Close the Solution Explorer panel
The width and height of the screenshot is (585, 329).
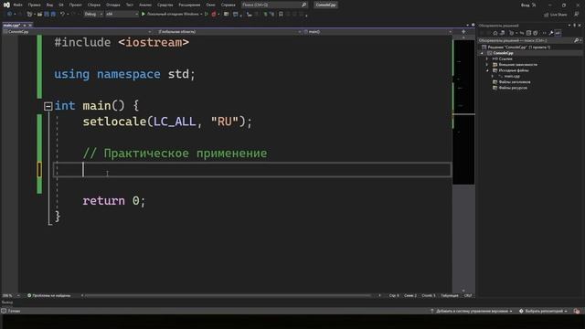pos(580,26)
